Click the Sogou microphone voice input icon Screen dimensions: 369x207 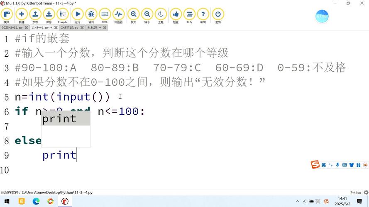pyautogui.click(x=337, y=165)
